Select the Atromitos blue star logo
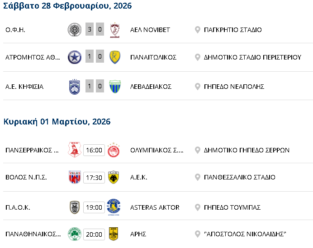 74,57
